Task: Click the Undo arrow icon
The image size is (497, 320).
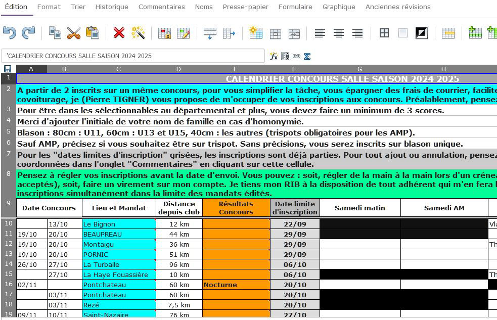Action: point(10,33)
